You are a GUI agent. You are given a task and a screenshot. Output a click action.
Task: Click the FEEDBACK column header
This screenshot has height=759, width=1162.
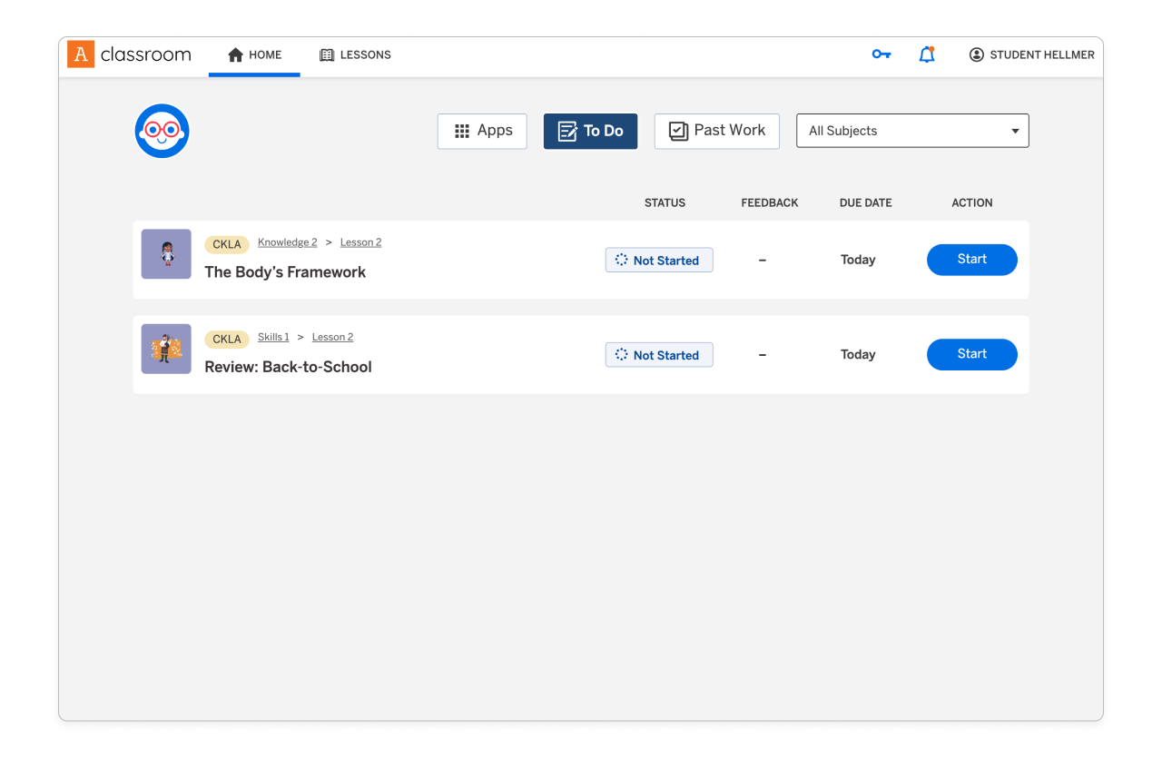tap(770, 203)
